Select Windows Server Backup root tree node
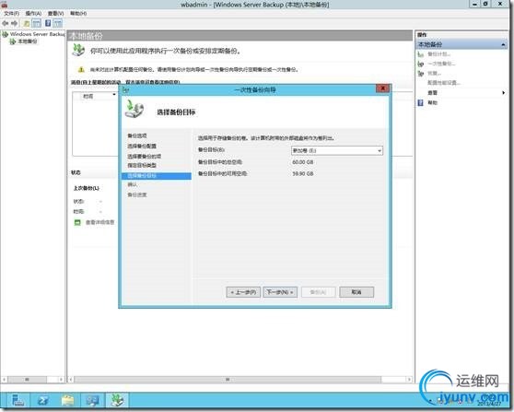This screenshot has width=514, height=412. 37,34
